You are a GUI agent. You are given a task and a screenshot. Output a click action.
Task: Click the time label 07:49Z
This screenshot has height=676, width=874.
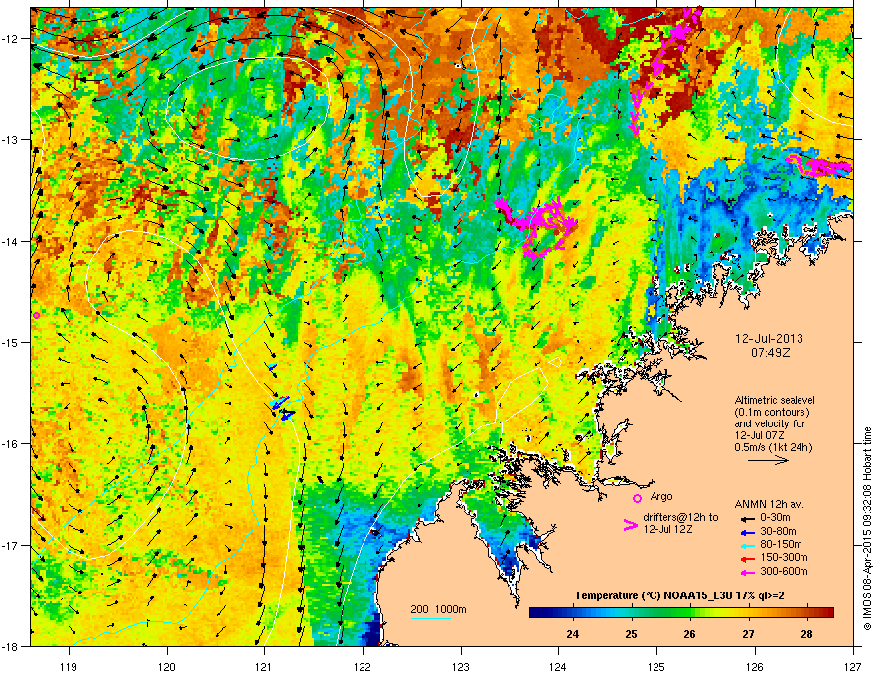click(770, 353)
